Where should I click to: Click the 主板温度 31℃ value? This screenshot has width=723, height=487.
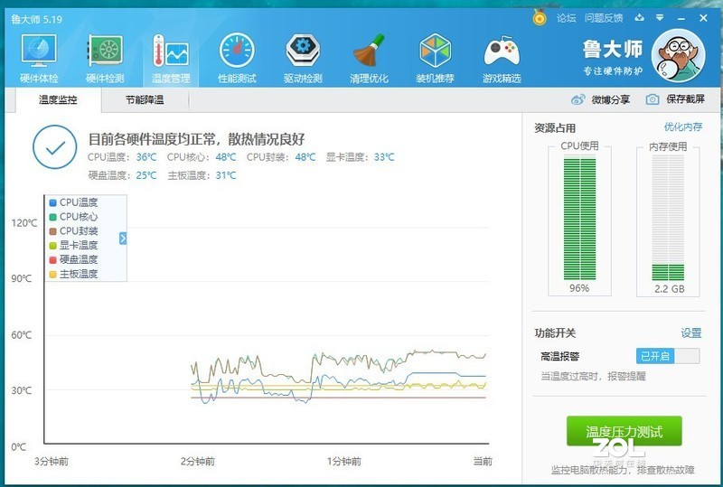[226, 175]
